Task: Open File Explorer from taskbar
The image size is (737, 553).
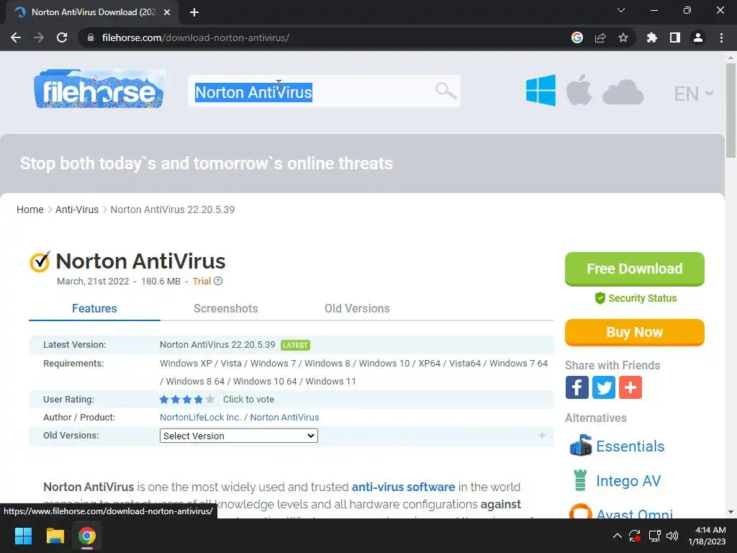Action: [x=55, y=536]
